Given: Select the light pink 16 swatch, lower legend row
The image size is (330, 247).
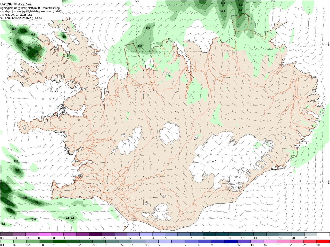Looking at the screenshot, I should [x=270, y=241].
